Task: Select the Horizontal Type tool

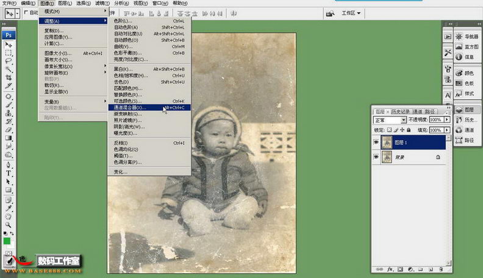Action: coord(9,173)
